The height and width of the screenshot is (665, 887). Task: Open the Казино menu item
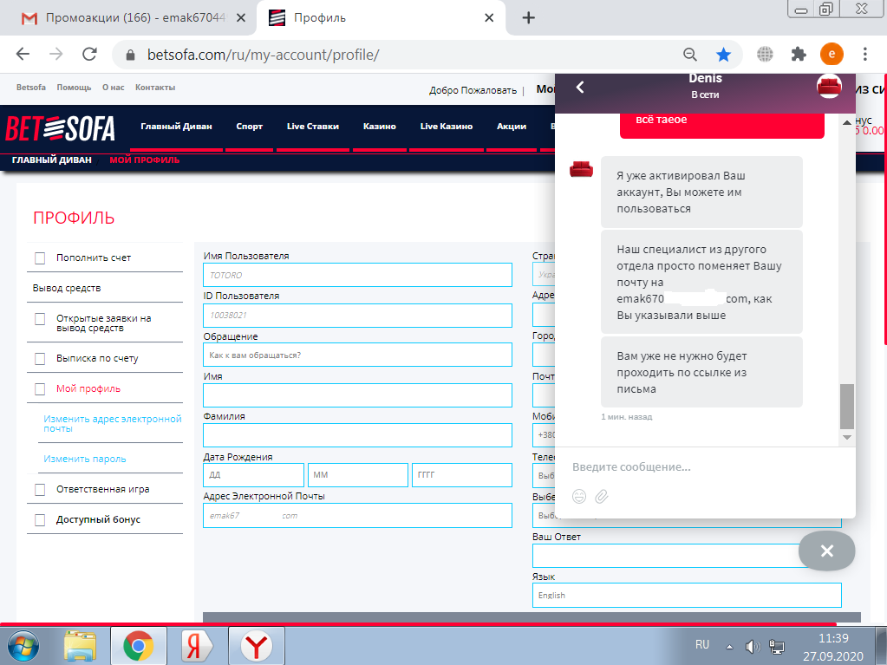tap(379, 127)
